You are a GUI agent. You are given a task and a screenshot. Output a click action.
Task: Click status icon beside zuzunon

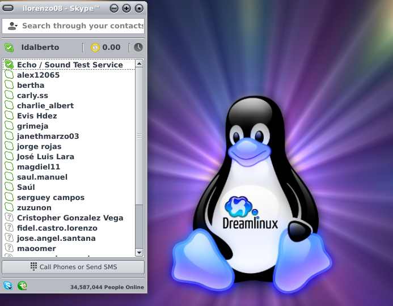tap(9, 207)
